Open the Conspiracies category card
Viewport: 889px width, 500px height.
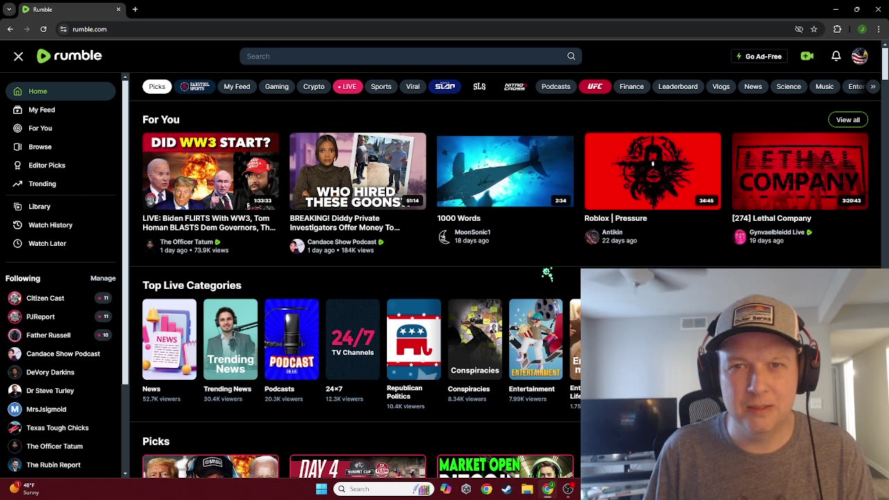tap(475, 340)
